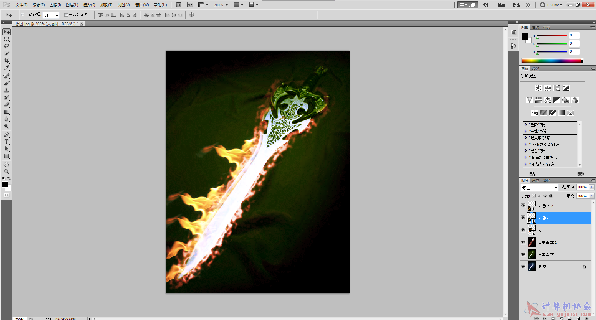Hide the 背景 副本 2 layer
This screenshot has height=320, width=596.
[523, 242]
